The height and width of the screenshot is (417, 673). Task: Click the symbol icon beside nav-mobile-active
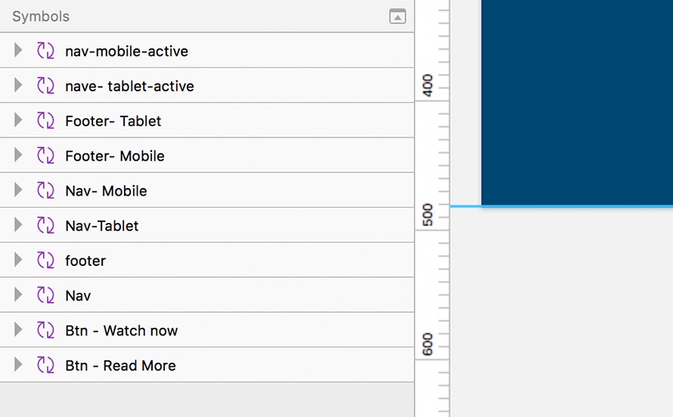tap(45, 51)
